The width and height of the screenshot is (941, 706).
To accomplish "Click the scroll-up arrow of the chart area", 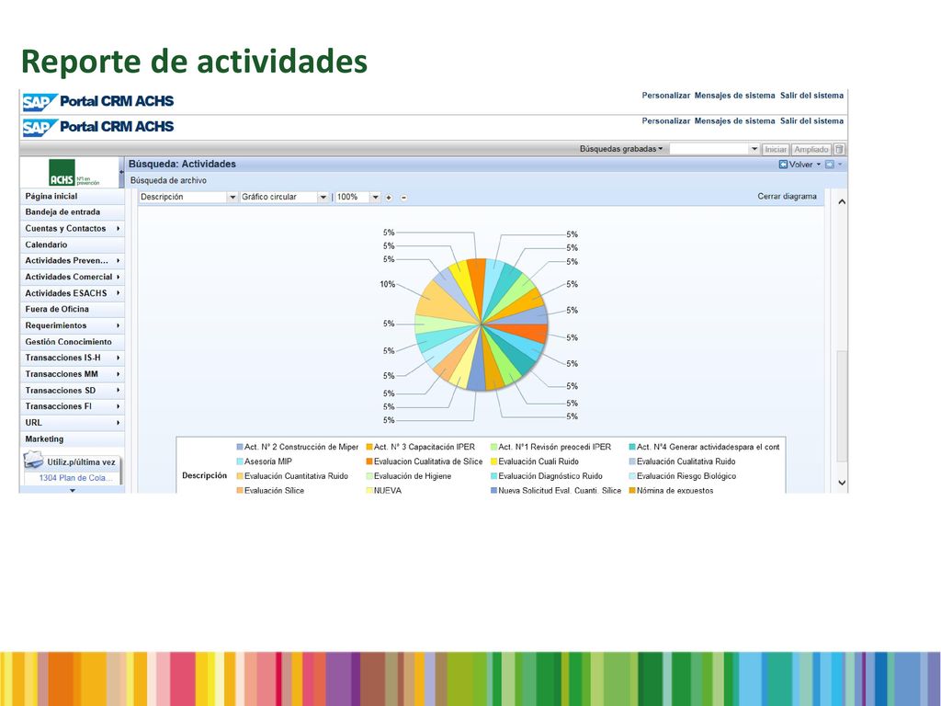I will [x=842, y=202].
